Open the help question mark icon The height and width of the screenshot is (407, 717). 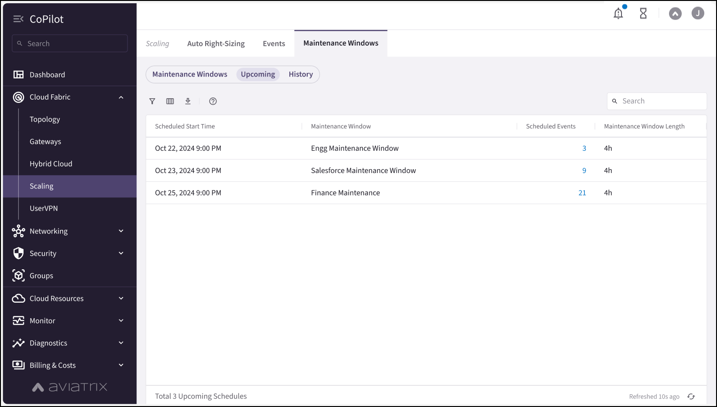(213, 101)
